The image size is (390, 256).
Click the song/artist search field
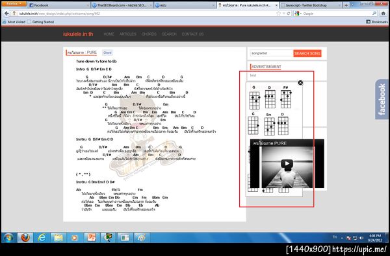point(272,53)
